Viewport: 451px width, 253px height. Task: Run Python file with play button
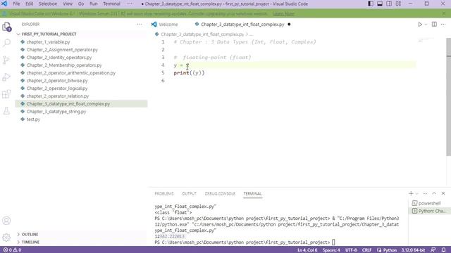[420, 25]
